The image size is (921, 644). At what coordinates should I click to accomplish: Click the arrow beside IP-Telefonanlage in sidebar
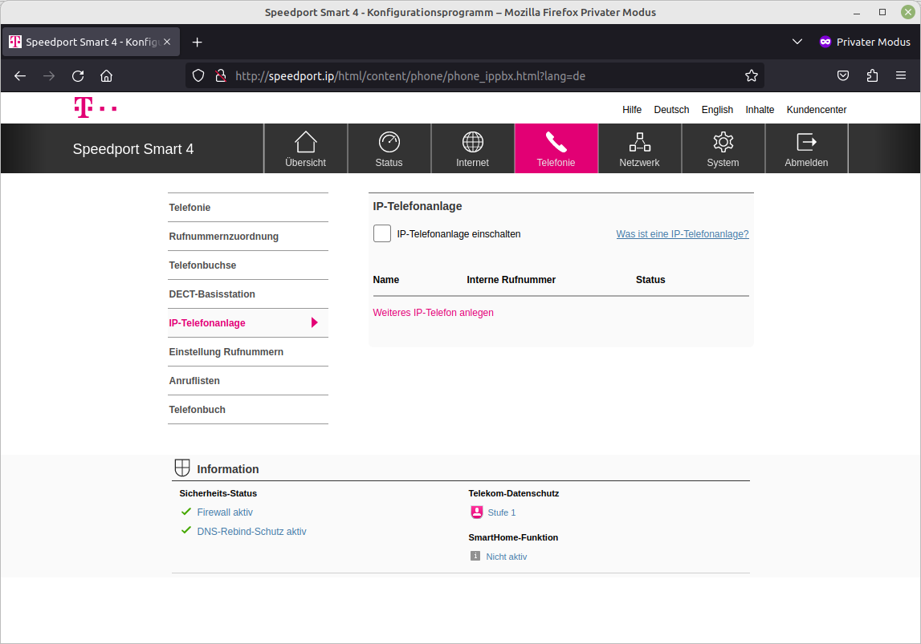(x=314, y=322)
